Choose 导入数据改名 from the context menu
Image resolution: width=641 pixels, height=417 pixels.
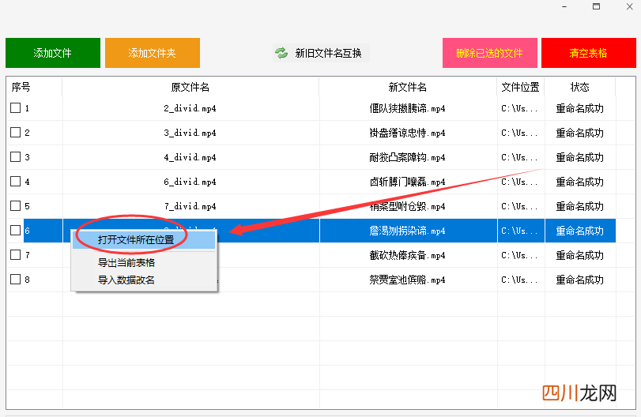pos(144,280)
